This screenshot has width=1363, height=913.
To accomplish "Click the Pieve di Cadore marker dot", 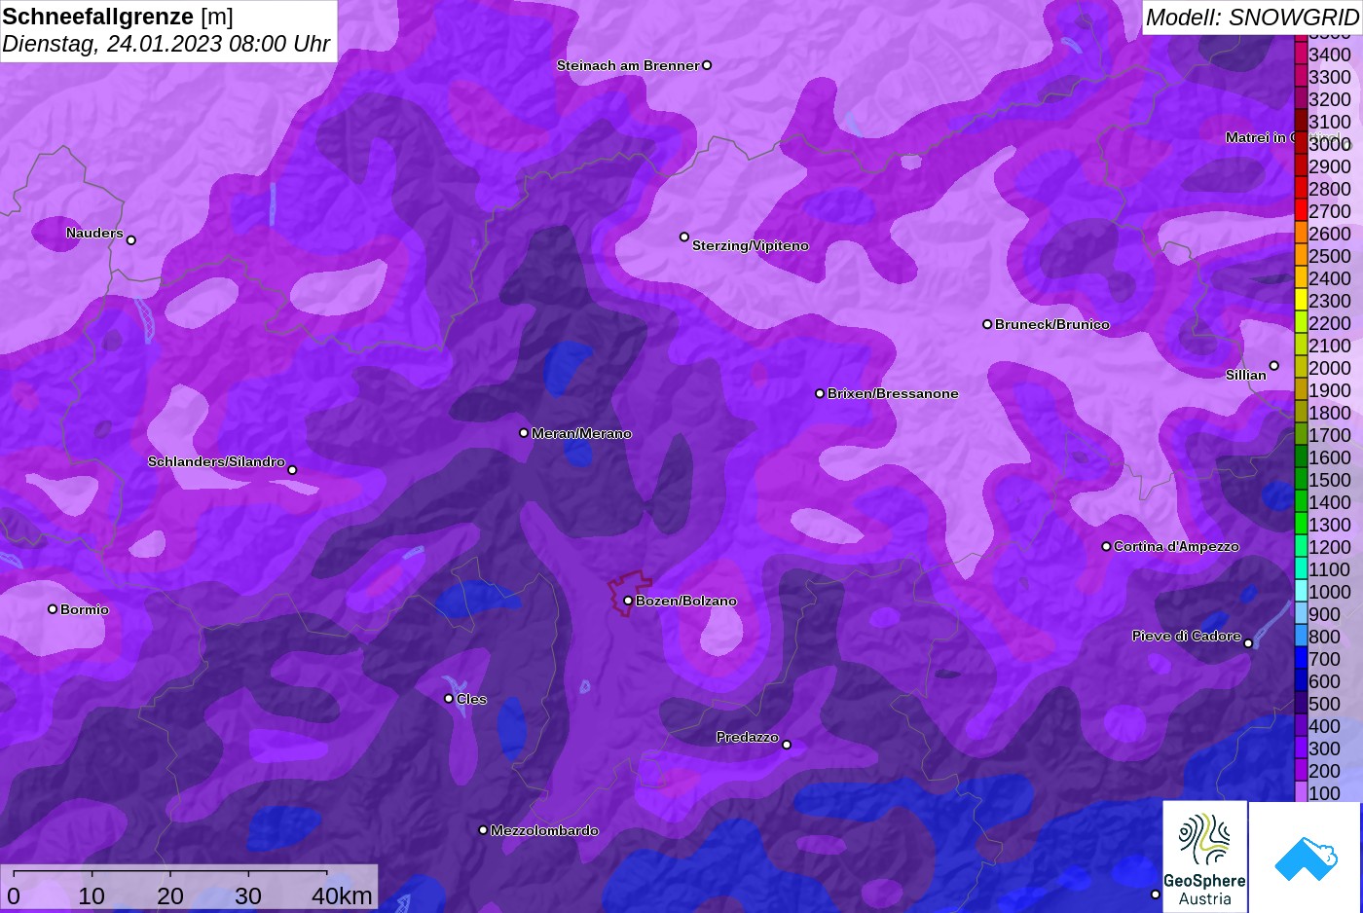I will [x=1248, y=643].
